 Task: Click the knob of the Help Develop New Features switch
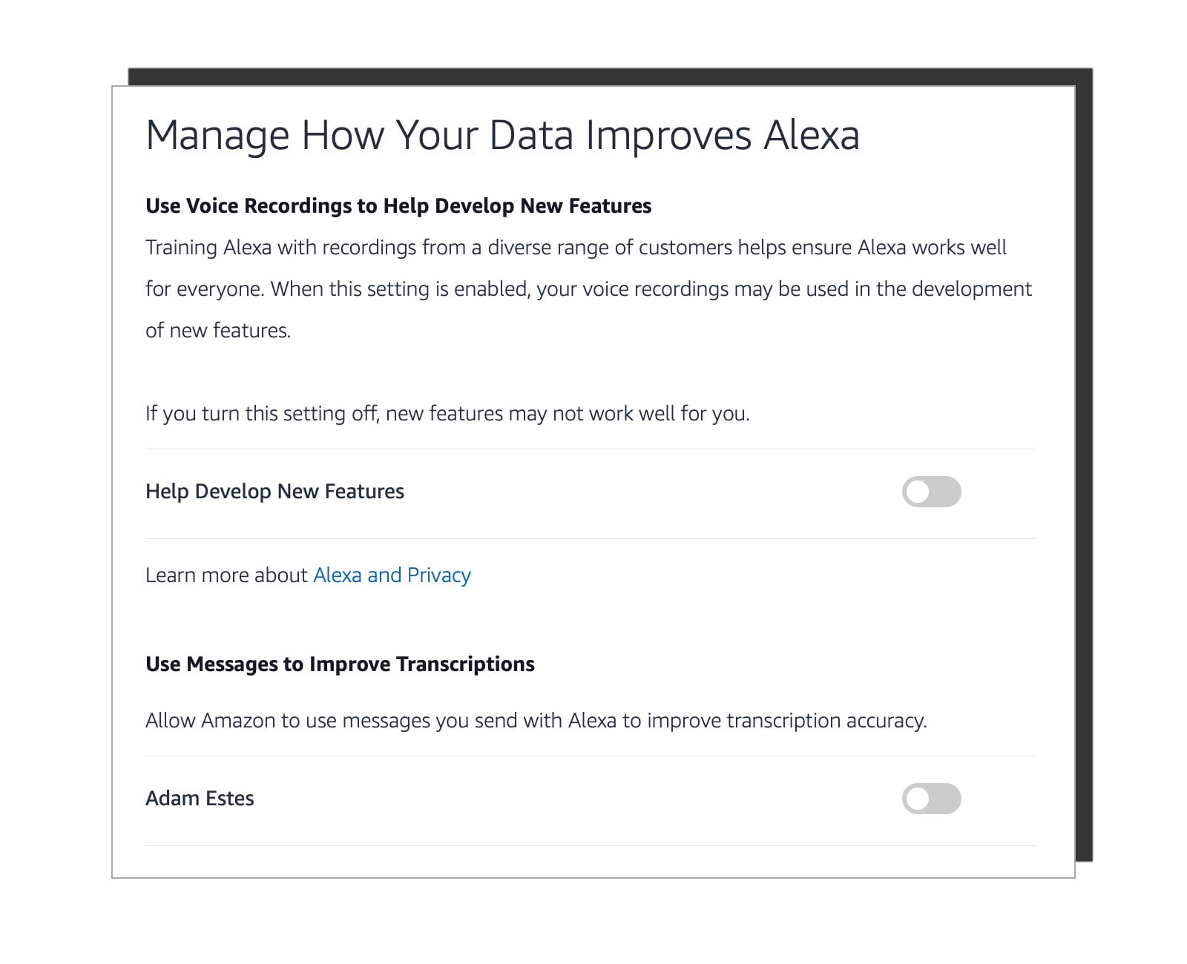(918, 492)
